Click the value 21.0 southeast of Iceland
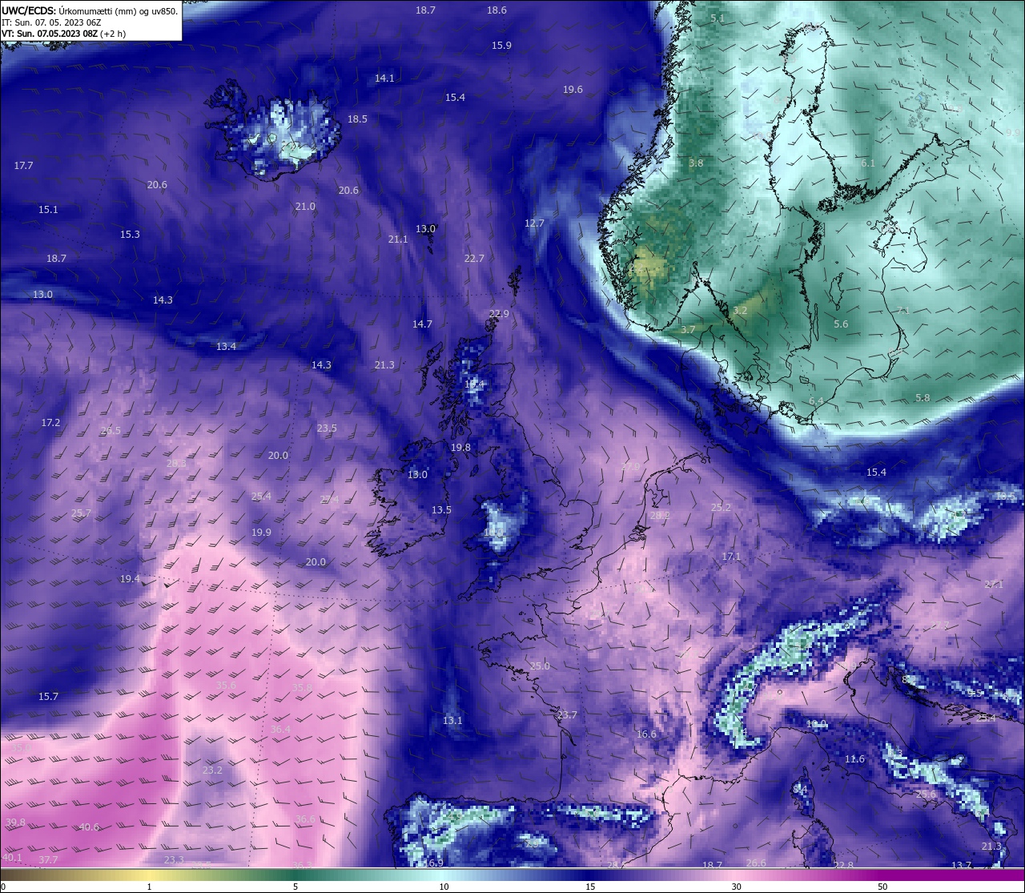This screenshot has height=893, width=1025. pos(305,207)
